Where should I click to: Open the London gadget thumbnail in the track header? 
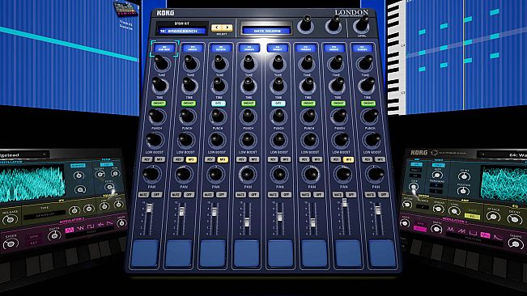pyautogui.click(x=126, y=9)
